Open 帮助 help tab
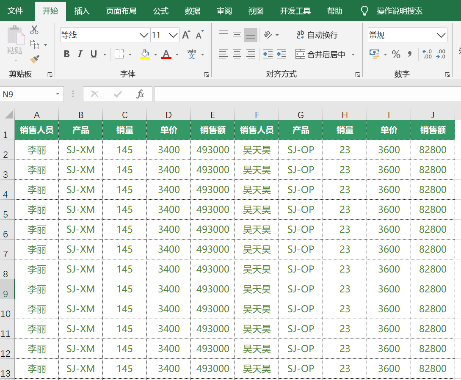 (335, 11)
